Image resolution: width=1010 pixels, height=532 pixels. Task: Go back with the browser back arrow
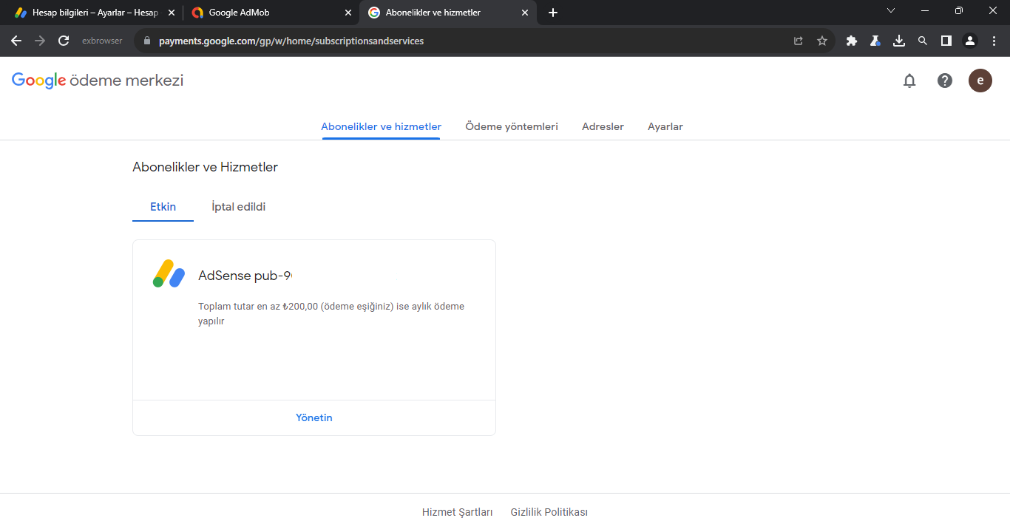(x=16, y=41)
